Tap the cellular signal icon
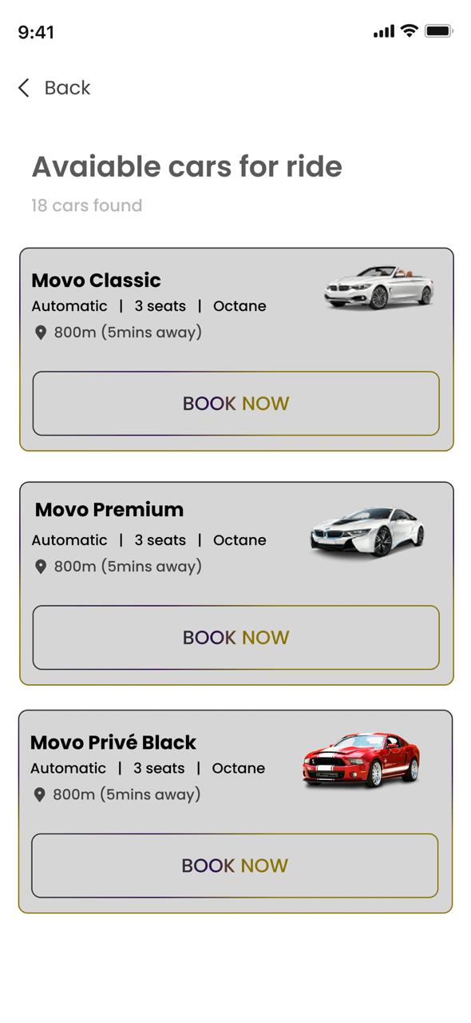 click(x=383, y=30)
